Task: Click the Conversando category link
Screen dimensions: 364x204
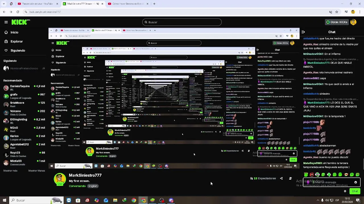Action: [x=77, y=186]
